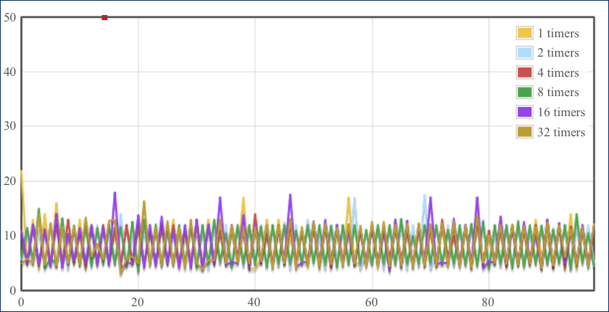Click the red marker at the chart top

point(105,17)
